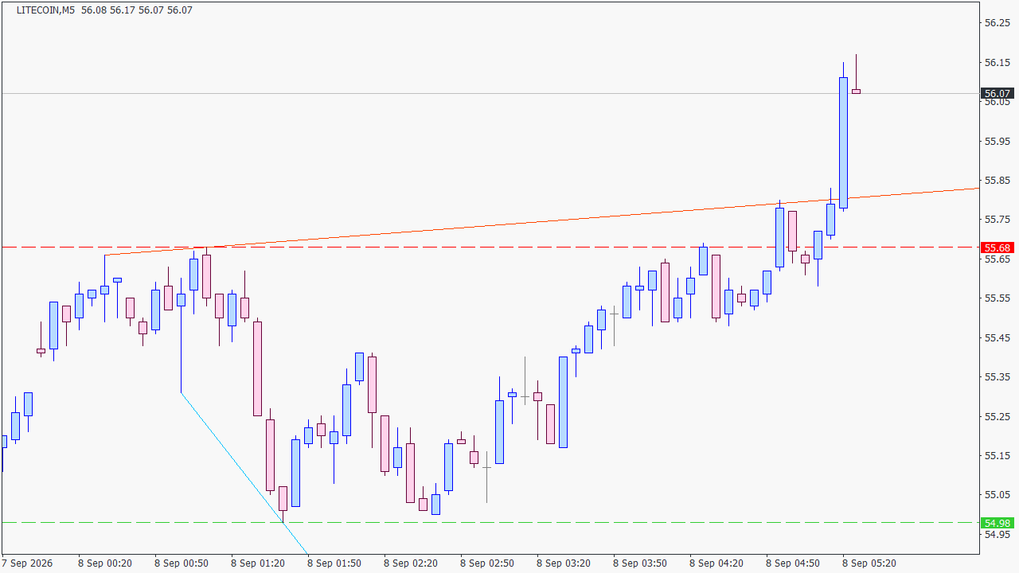This screenshot has height=573, width=1019.
Task: Click the 8 Sep 01:20 time label
Action: coord(258,563)
